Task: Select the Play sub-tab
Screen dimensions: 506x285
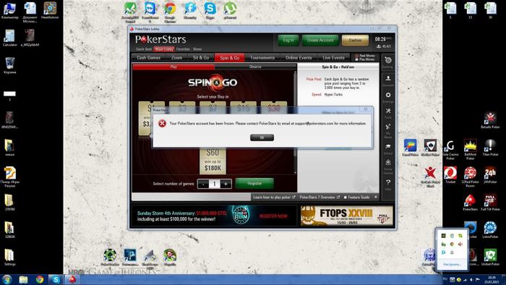Action: point(173,67)
